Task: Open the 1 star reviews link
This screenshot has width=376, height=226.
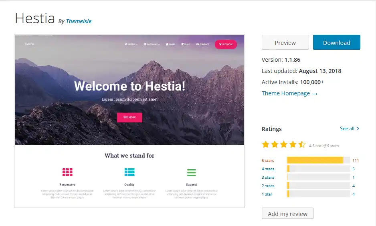Action: (267, 194)
